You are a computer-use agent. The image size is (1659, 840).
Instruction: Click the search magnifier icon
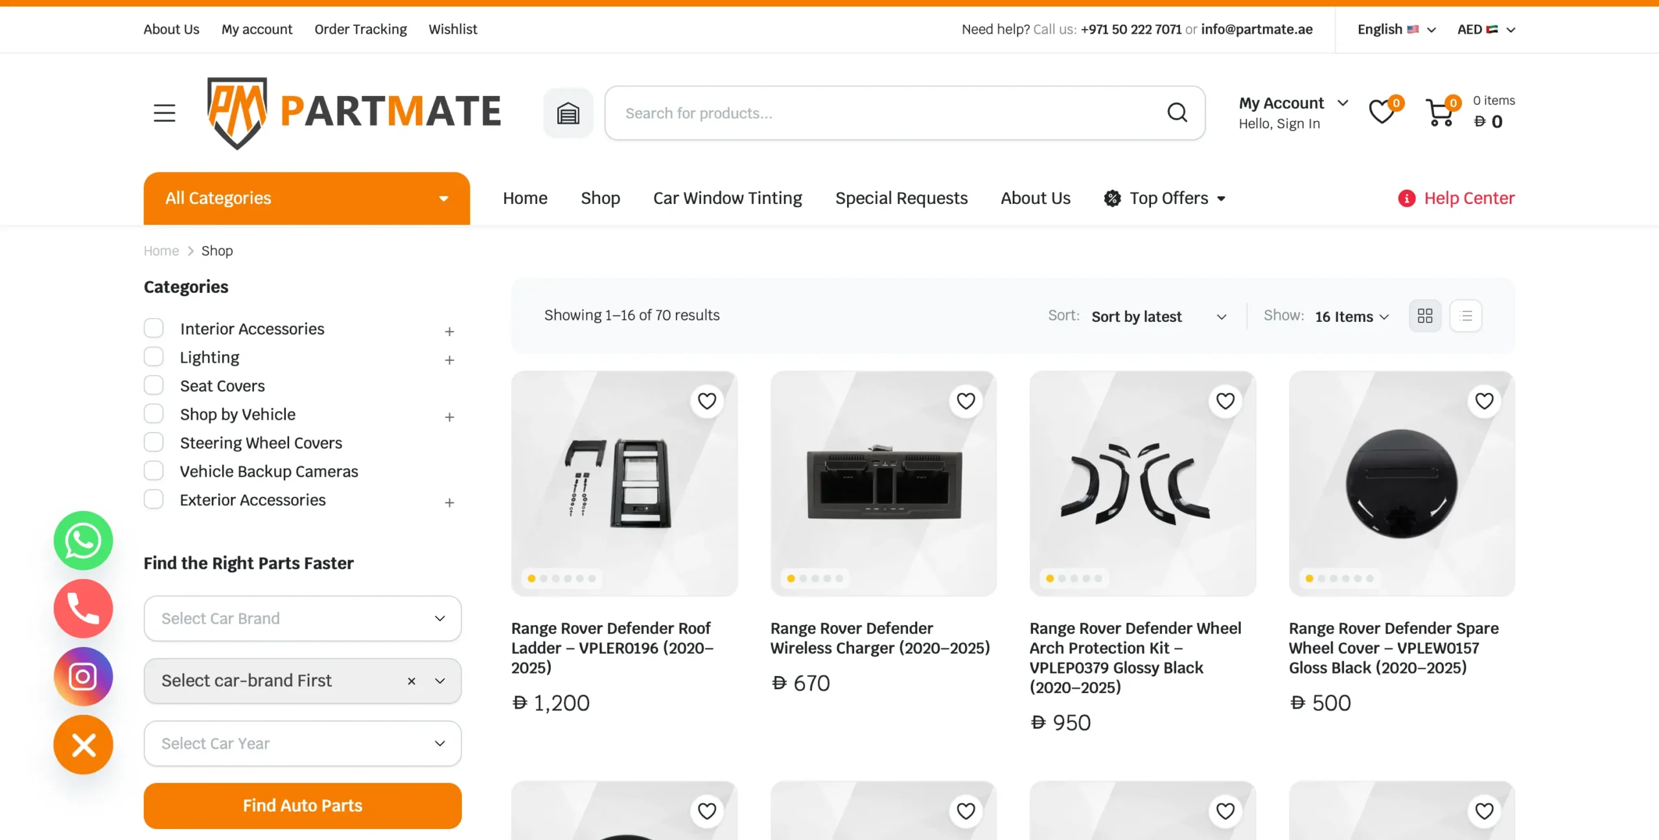click(1177, 113)
